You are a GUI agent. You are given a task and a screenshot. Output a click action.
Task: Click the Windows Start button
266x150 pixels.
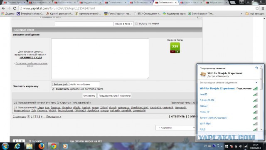[5, 146]
